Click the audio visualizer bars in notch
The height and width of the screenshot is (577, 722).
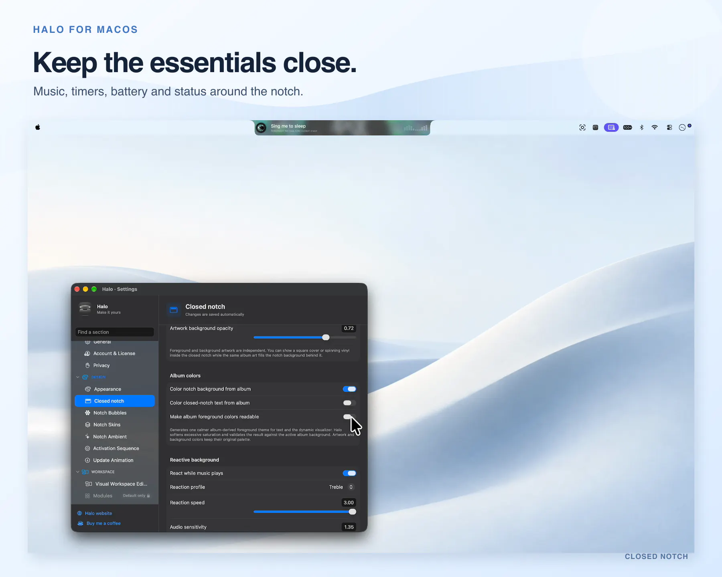pos(416,128)
